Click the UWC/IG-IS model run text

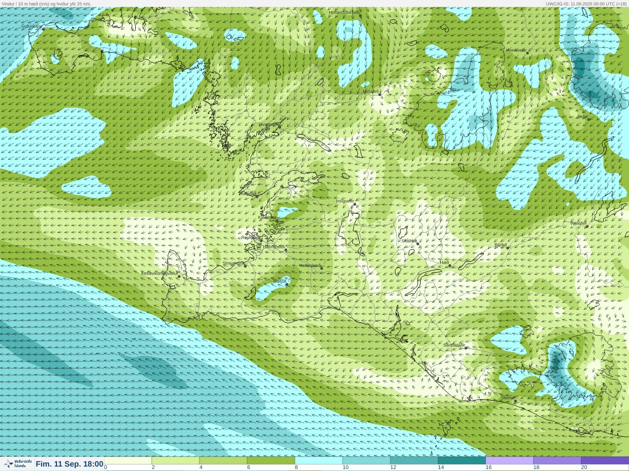click(x=586, y=3)
